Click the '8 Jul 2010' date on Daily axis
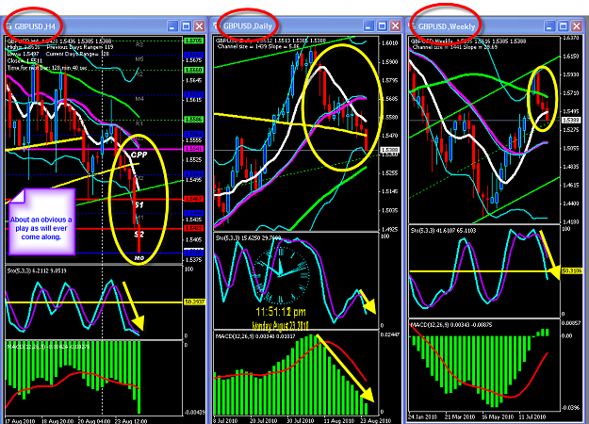 [225, 421]
